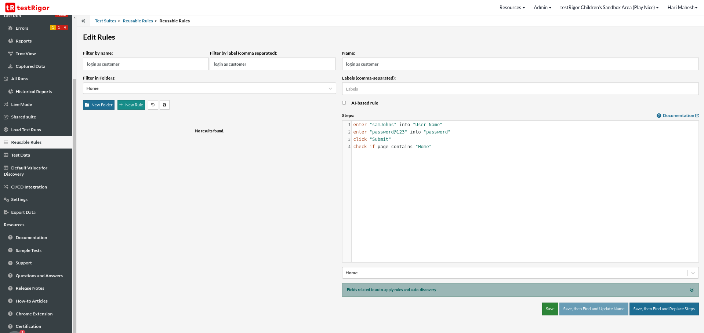Screen dimensions: 704x333
Task: Enable the AI-based rule checkbox
Action: (x=344, y=103)
